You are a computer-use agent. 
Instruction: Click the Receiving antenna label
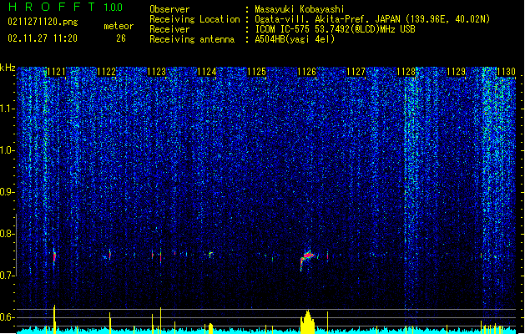(192, 39)
